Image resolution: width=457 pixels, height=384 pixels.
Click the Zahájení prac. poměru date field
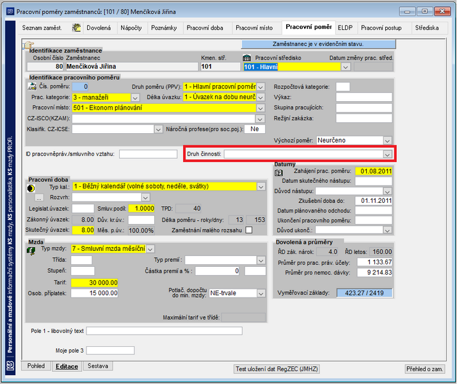pyautogui.click(x=374, y=172)
